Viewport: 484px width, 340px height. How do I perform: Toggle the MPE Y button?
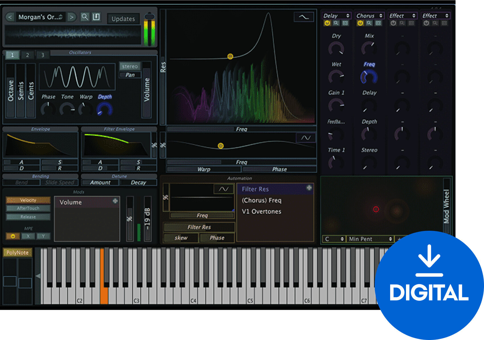43,236
